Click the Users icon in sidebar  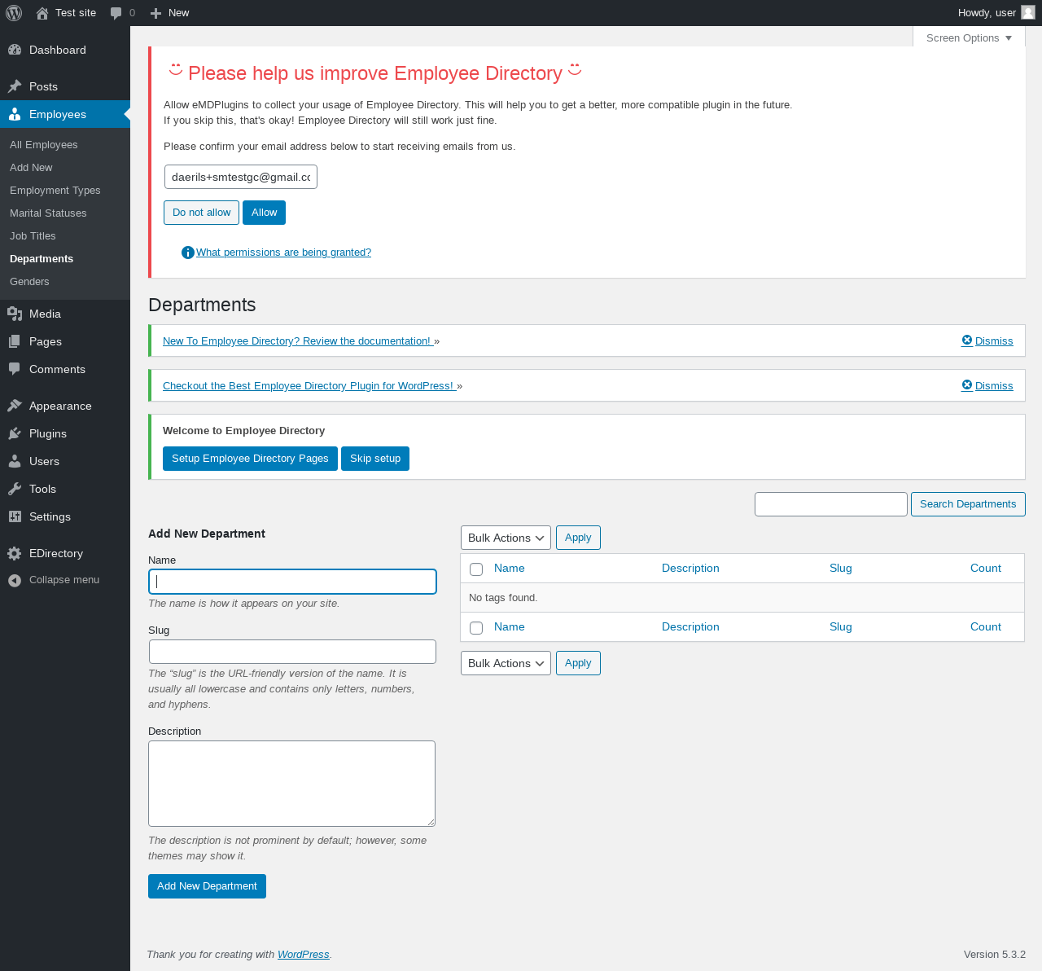[15, 461]
